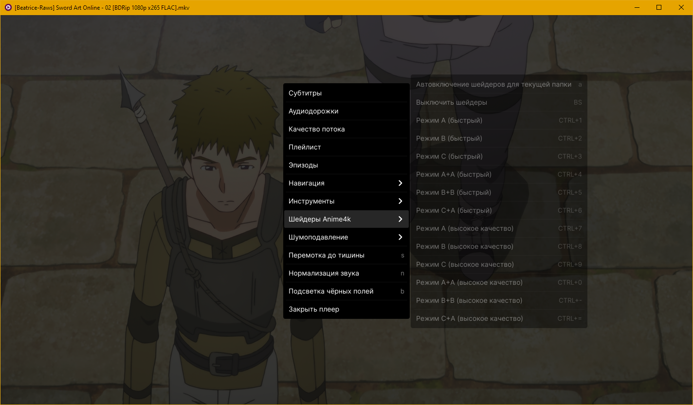Select Режим C (высокое качество)
This screenshot has width=693, height=405.
point(499,264)
